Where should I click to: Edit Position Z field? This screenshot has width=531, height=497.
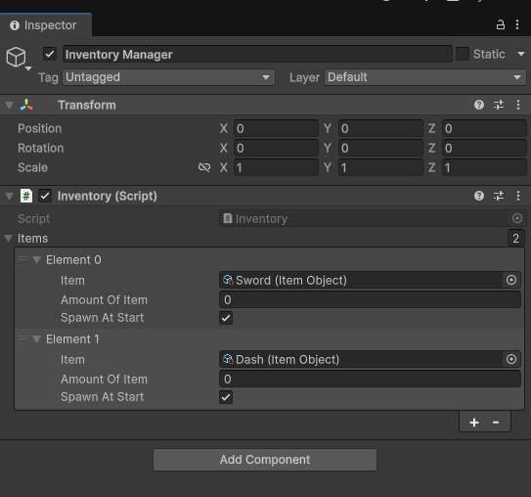(x=484, y=129)
